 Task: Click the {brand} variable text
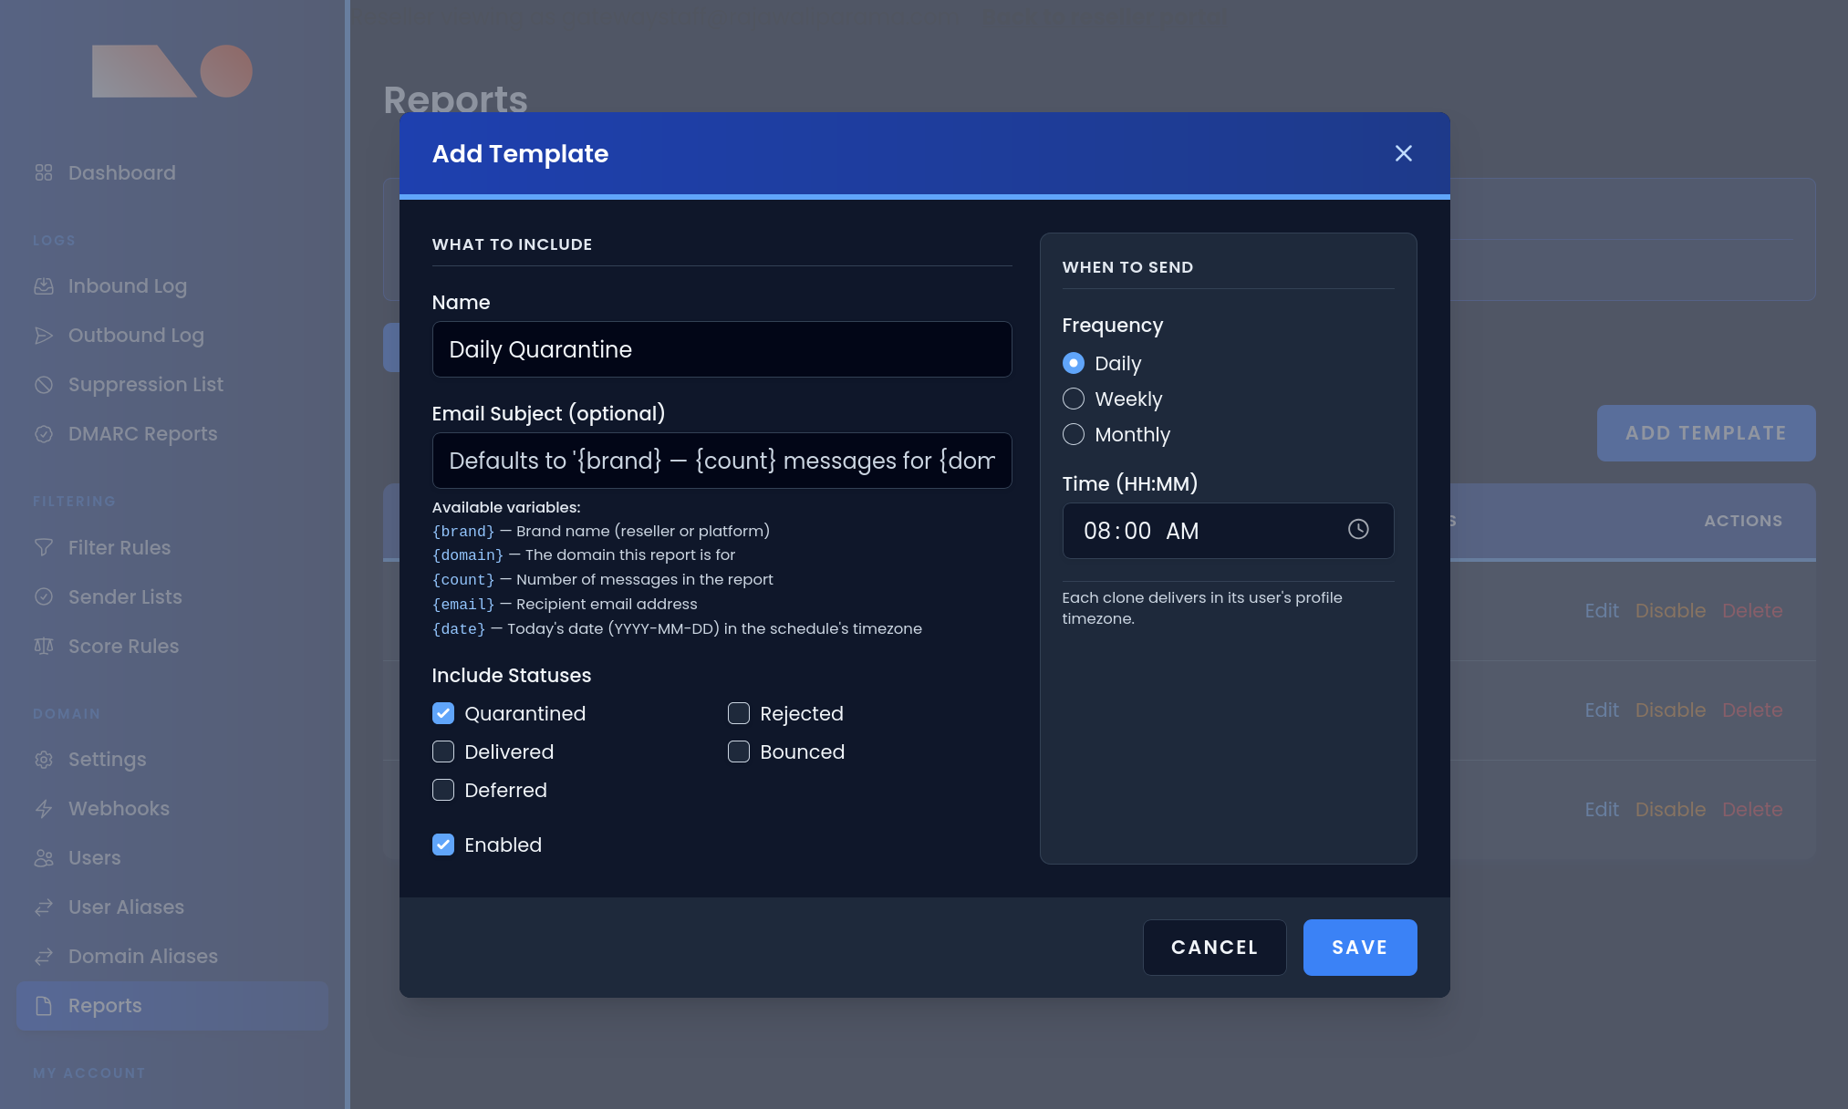pos(463,531)
